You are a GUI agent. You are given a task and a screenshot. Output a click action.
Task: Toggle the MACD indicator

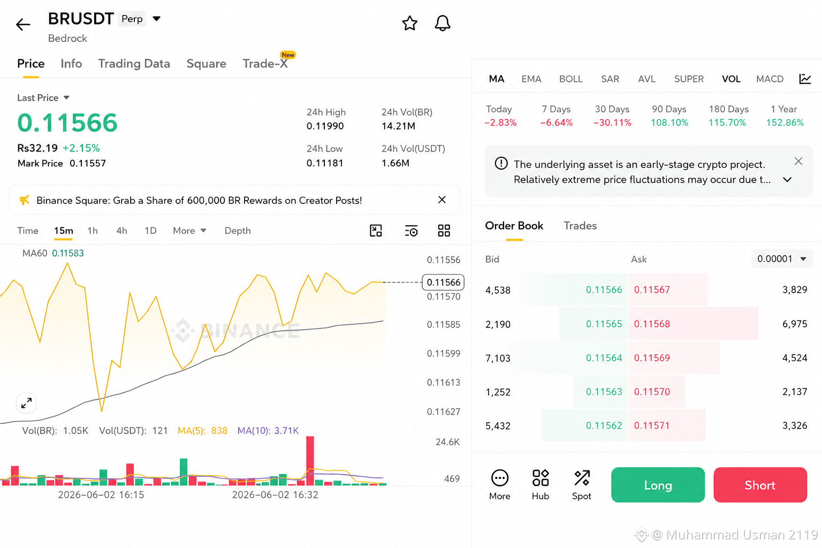click(770, 79)
